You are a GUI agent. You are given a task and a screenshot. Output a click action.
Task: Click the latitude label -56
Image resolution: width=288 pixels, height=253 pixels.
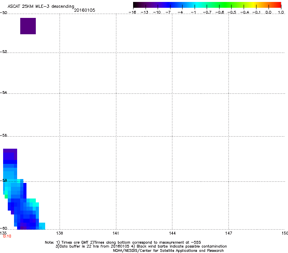coord(4,135)
